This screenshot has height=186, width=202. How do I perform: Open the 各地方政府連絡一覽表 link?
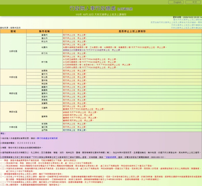pos(176,22)
